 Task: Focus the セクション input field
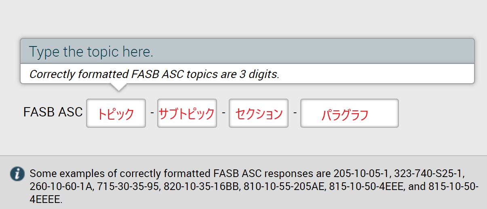[x=259, y=113]
